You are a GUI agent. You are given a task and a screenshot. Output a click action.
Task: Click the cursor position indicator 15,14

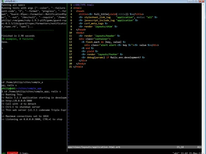(x=180, y=147)
